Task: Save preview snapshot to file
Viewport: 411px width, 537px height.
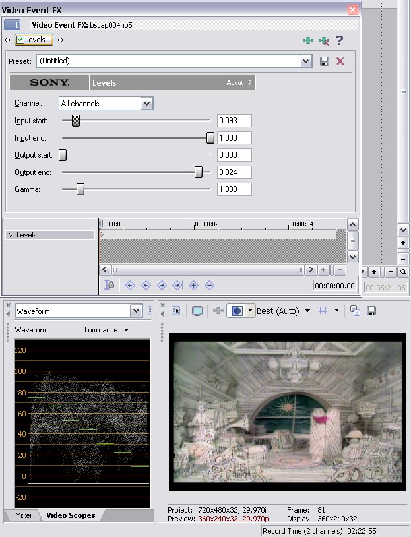Action: (x=371, y=311)
